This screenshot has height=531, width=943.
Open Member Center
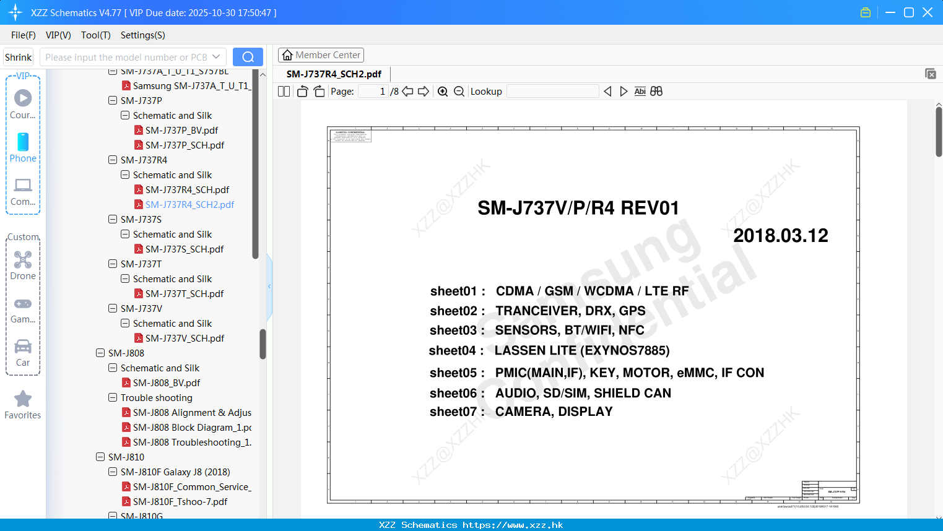[321, 55]
